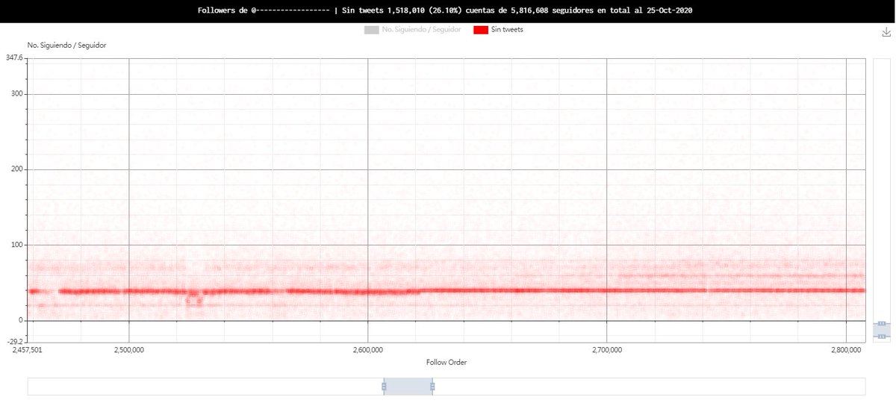
Task: Toggle the 'Sin tweets' legend series
Action: 499,30
